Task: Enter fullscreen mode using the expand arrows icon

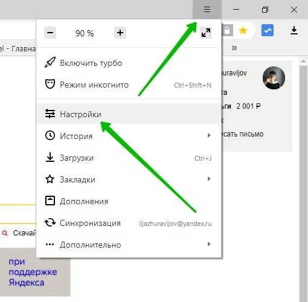Action: click(206, 33)
